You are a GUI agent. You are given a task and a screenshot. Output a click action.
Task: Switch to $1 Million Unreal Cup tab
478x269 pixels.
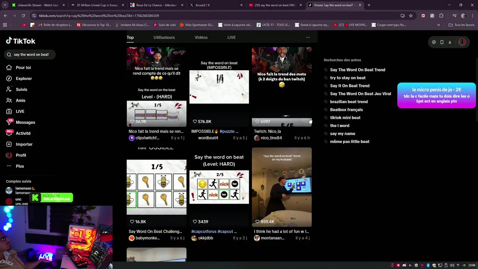(x=97, y=5)
